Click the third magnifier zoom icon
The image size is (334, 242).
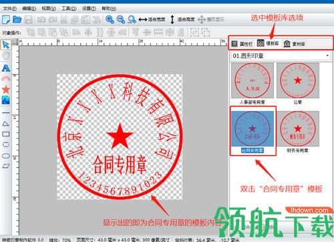[132, 19]
